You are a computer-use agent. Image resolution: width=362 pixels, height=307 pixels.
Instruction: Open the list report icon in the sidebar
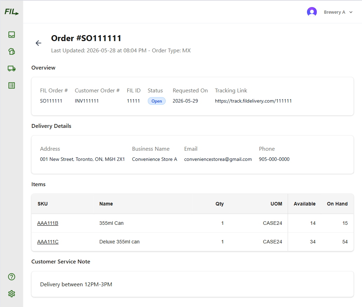point(12,86)
